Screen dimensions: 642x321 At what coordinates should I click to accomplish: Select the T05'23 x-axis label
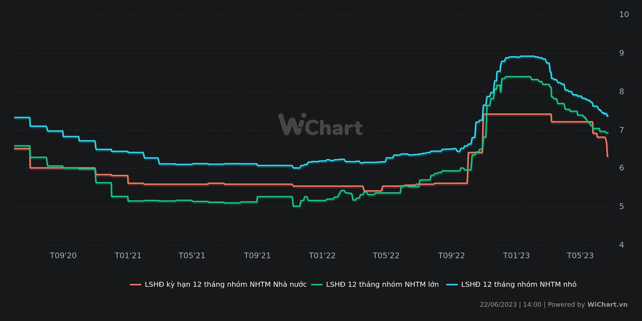pyautogui.click(x=580, y=256)
